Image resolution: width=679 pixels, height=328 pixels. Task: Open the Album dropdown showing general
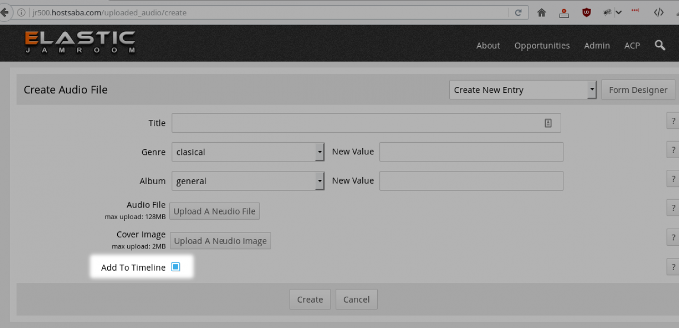click(x=248, y=181)
